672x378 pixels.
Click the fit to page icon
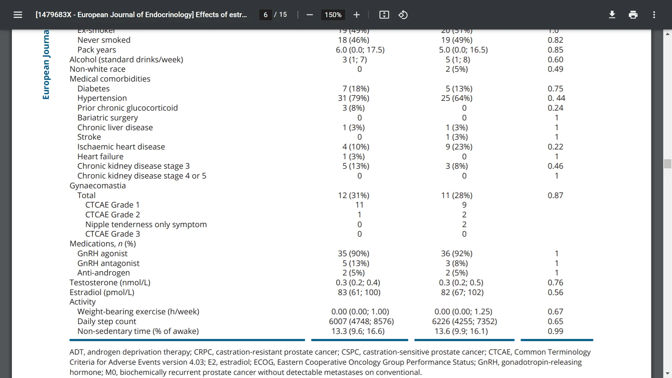coord(384,15)
